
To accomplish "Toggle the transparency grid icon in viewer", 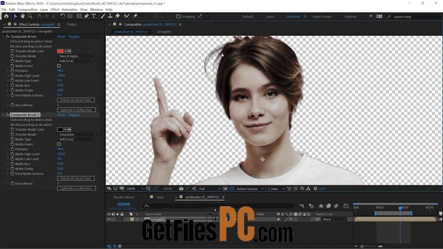I will [x=231, y=189].
